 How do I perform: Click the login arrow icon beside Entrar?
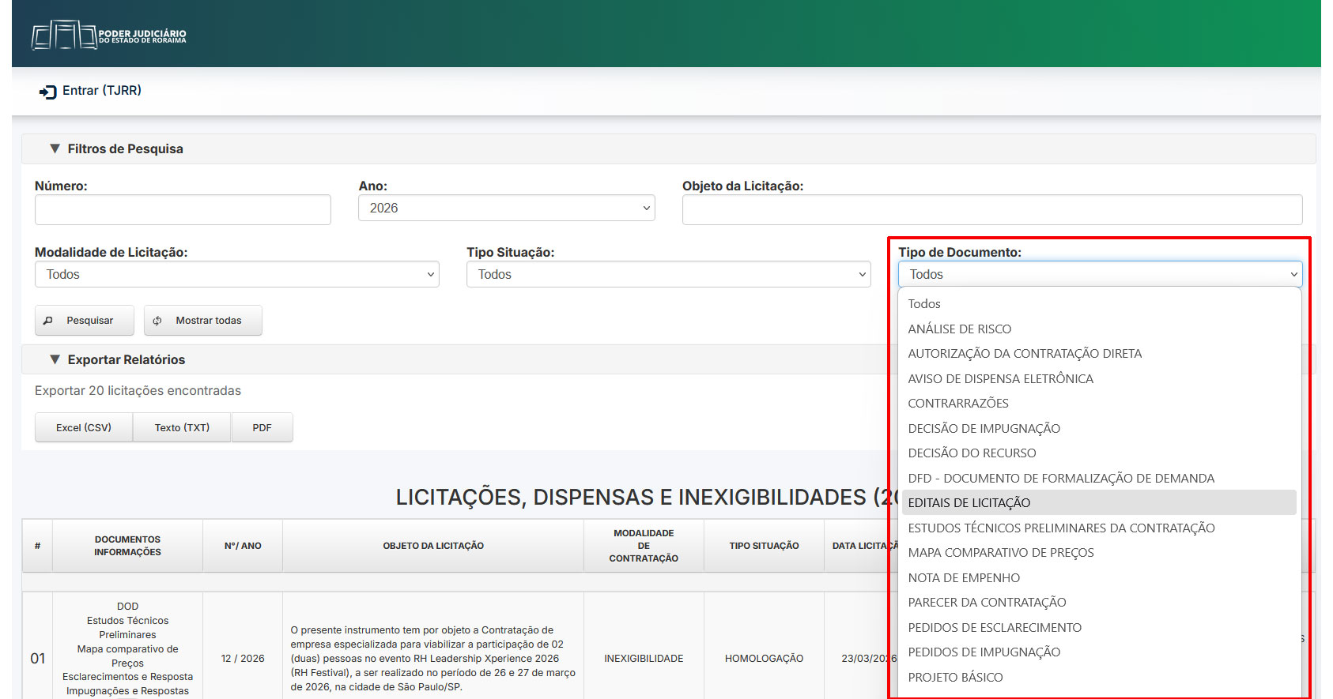click(48, 92)
